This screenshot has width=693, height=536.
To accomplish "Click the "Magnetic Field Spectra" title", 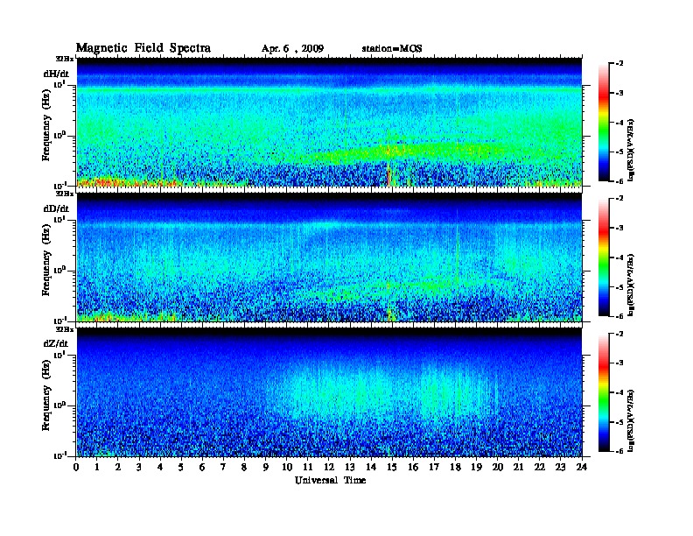I will 143,48.
